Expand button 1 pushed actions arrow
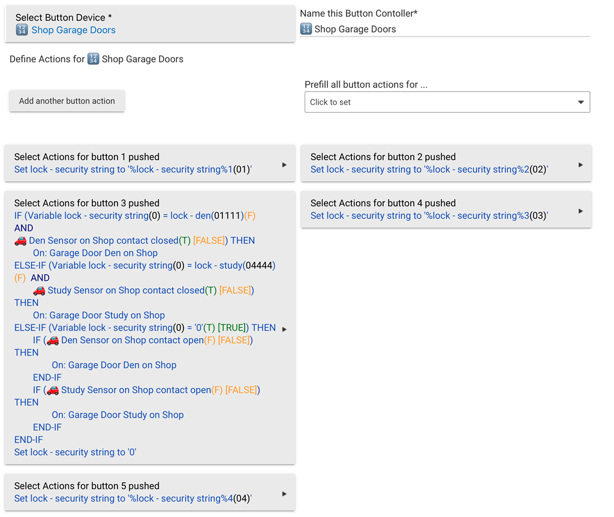This screenshot has width=614, height=517. coord(284,164)
